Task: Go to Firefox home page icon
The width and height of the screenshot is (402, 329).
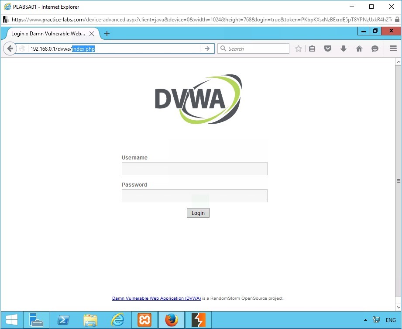Action: point(359,49)
